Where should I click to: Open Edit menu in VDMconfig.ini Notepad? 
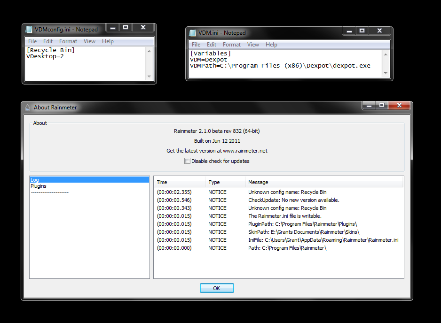click(48, 41)
